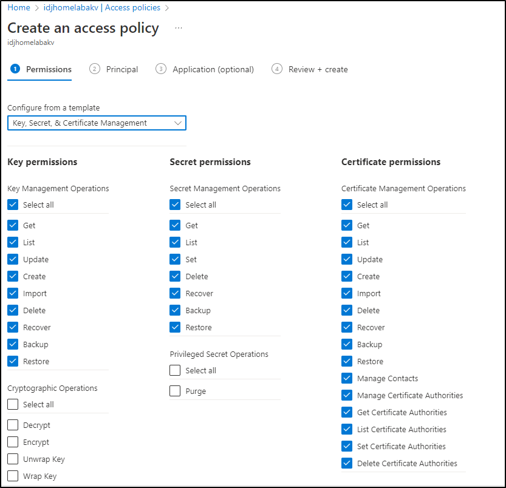Click the breadcrumb chevron after Home
Image resolution: width=506 pixels, height=488 pixels.
click(37, 8)
